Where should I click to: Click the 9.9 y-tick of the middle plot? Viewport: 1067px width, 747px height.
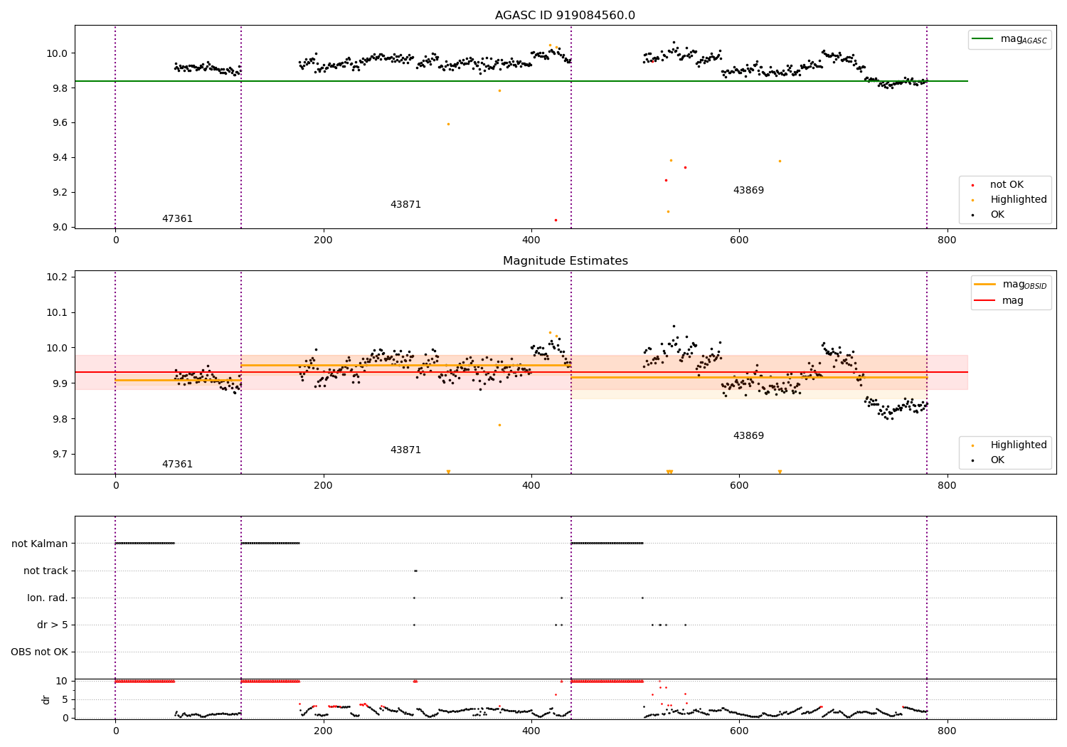point(60,384)
